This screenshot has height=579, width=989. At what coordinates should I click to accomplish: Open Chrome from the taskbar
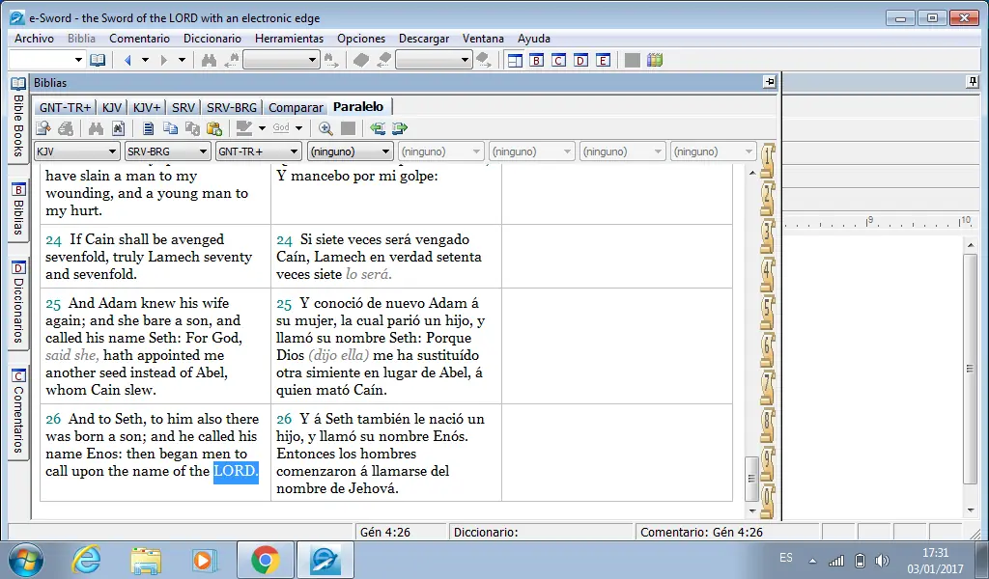click(x=265, y=560)
